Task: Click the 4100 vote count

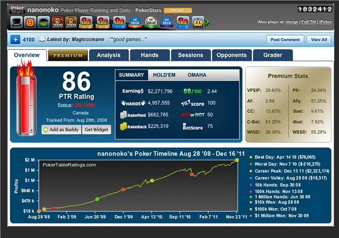Action: click(29, 40)
